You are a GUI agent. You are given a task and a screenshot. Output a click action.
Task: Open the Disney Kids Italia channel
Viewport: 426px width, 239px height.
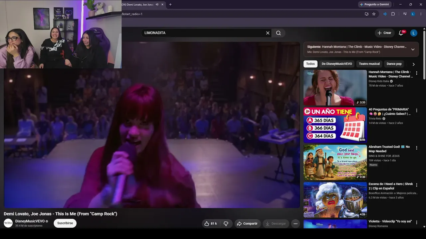click(379, 81)
